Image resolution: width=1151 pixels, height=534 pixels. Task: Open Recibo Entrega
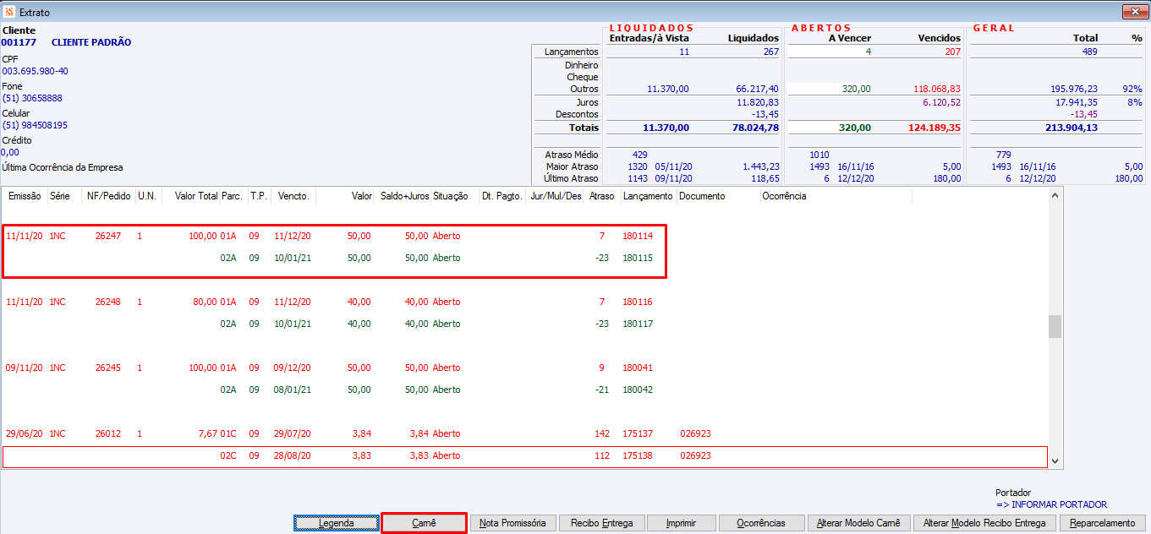tap(601, 523)
